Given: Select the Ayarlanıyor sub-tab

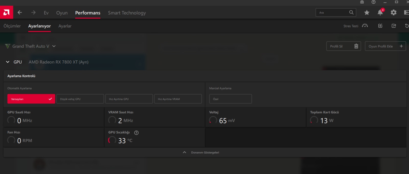Looking at the screenshot, I should (39, 26).
